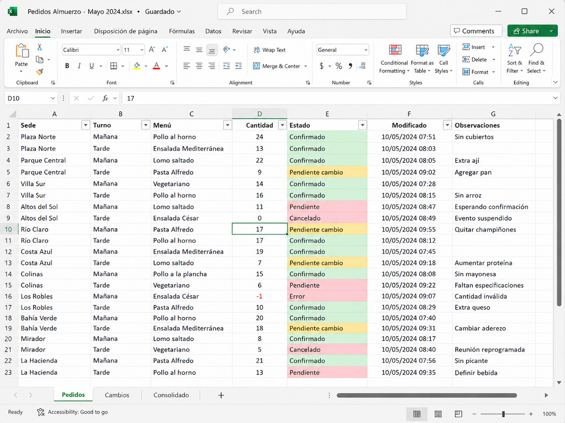Align text to middle vertically
This screenshot has height=423, width=565.
point(199,49)
